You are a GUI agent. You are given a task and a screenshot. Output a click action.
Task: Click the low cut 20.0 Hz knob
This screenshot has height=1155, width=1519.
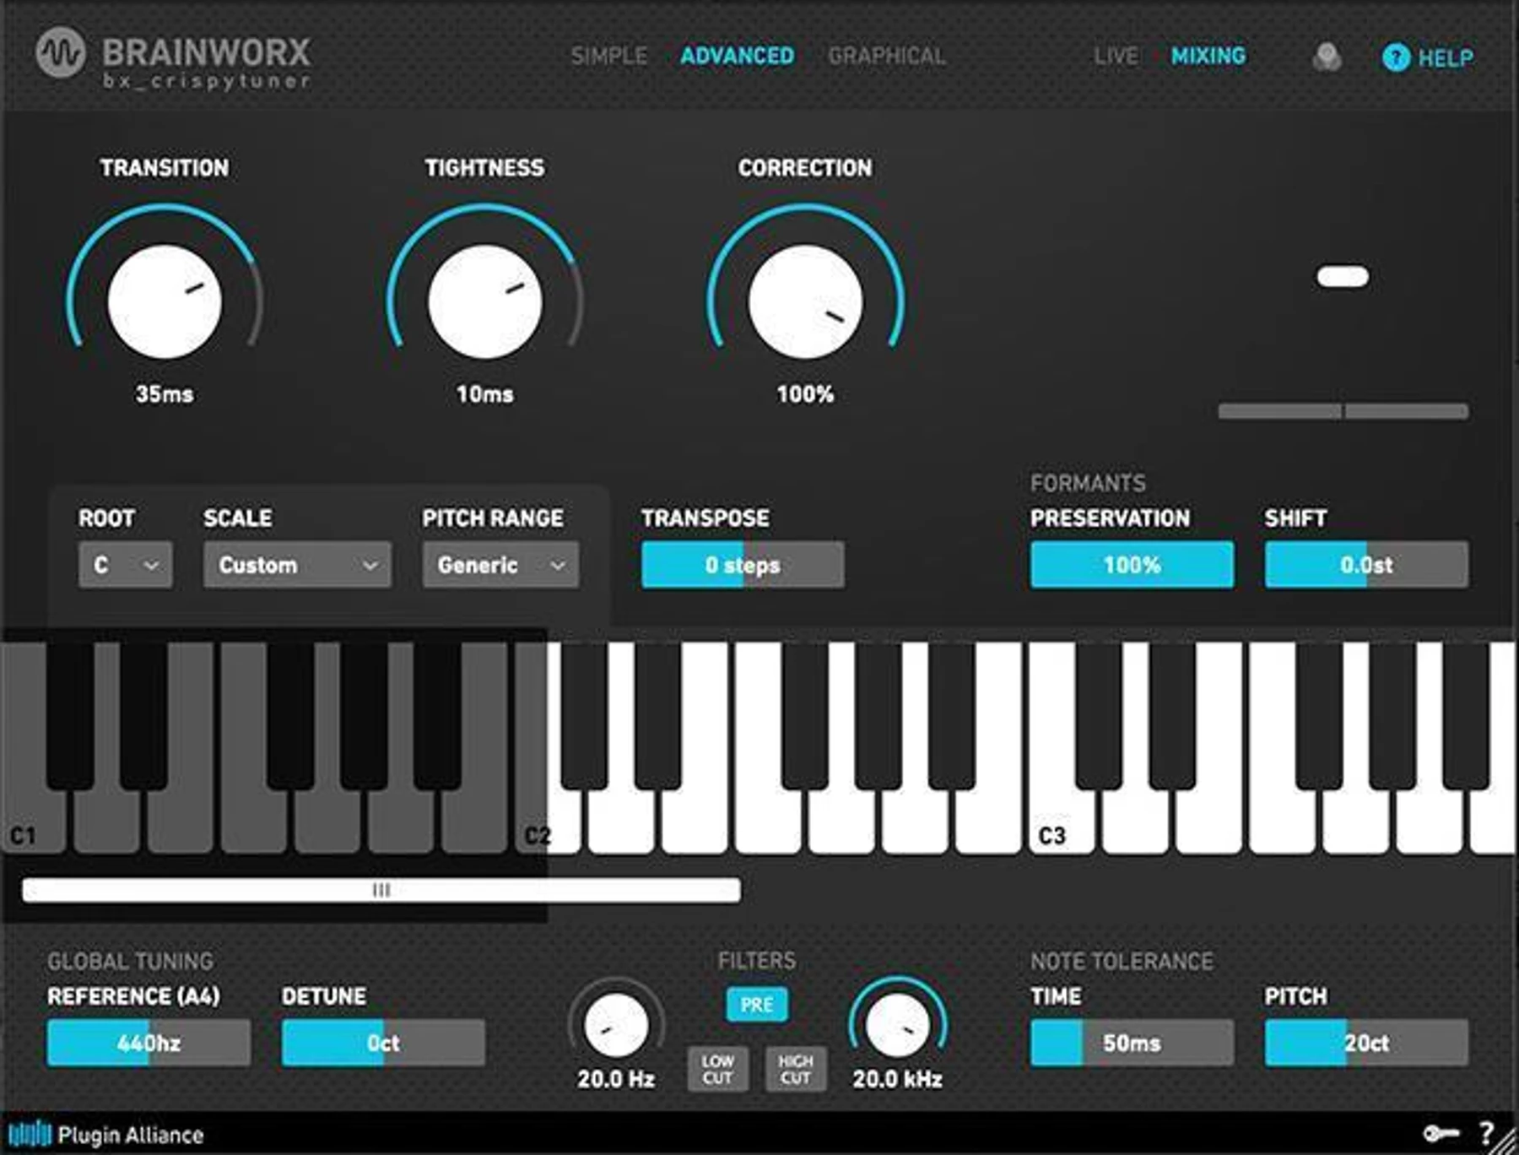[x=617, y=1025]
